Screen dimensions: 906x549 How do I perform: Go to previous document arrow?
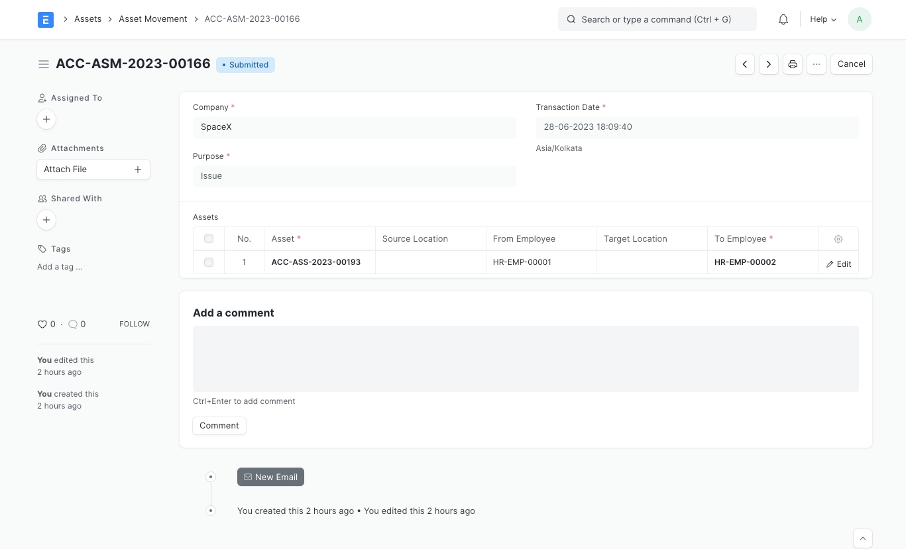point(744,64)
